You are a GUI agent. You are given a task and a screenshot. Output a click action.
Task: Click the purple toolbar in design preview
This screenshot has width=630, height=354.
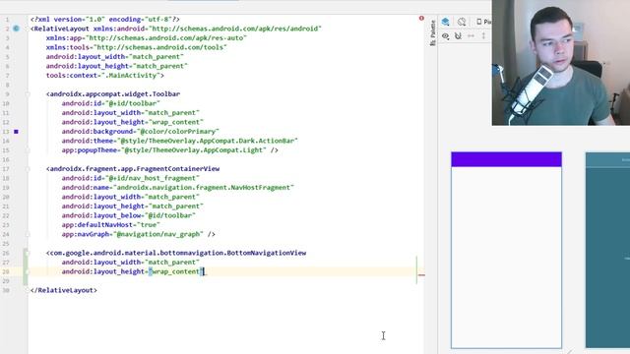[506, 159]
